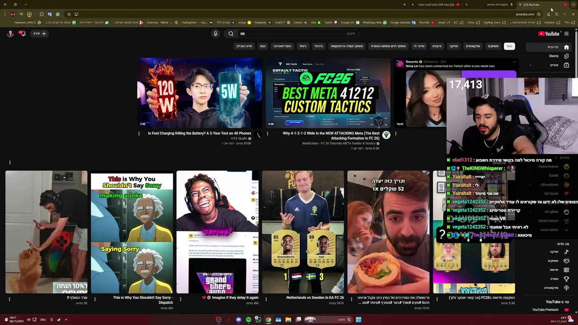Select the 'כדורגל' filter chip
This screenshot has height=325, width=578.
tap(319, 46)
